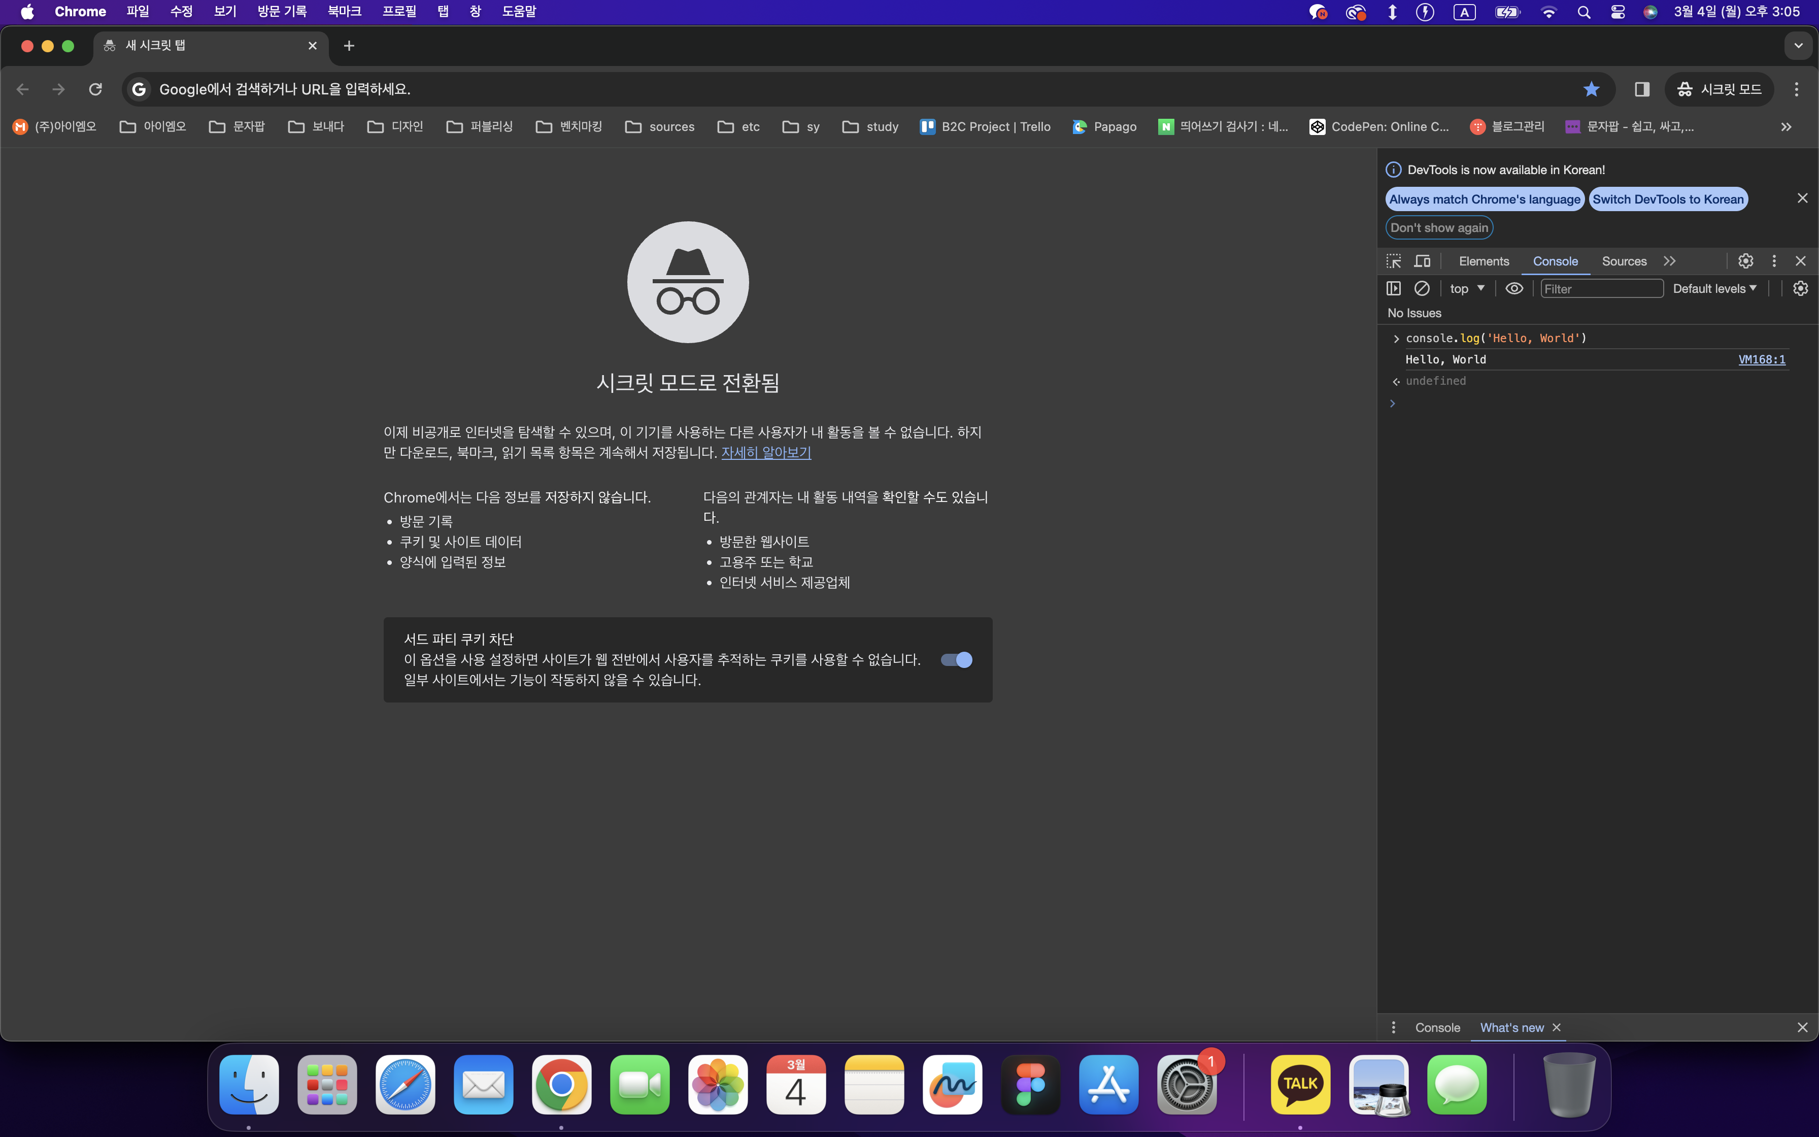Select the Console drawer tab at bottom
Image resolution: width=1819 pixels, height=1137 pixels.
[1437, 1027]
